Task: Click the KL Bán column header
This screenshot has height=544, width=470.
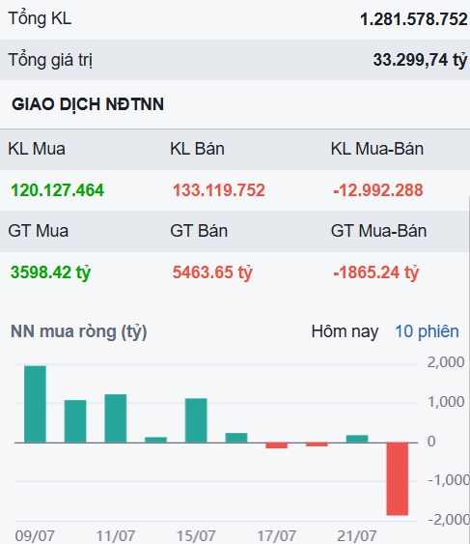Action: (197, 149)
